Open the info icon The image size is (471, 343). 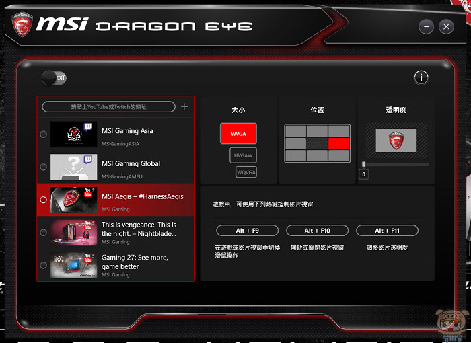click(x=421, y=78)
